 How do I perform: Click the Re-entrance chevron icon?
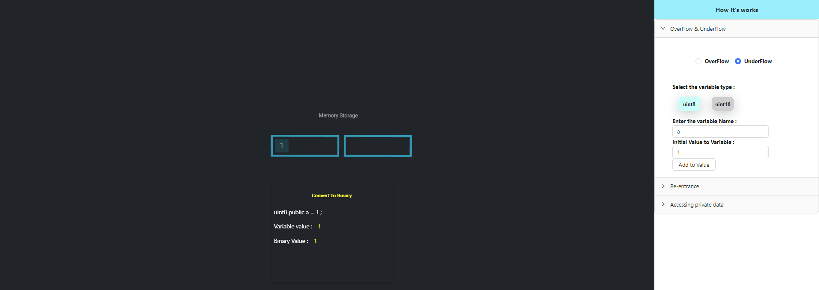tap(663, 186)
